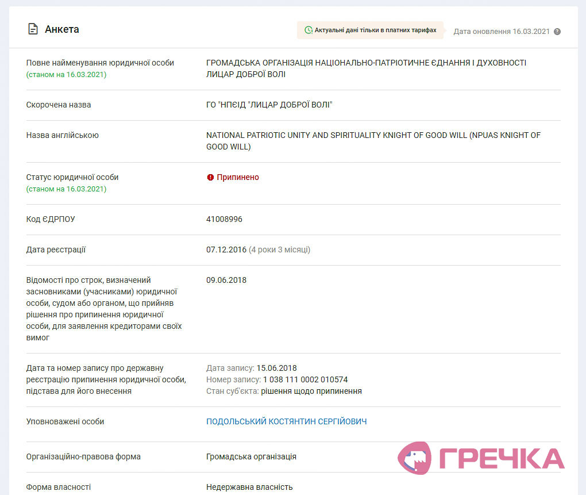Click the record number 1 038 111 0002 010574
This screenshot has width=586, height=495.
click(305, 379)
